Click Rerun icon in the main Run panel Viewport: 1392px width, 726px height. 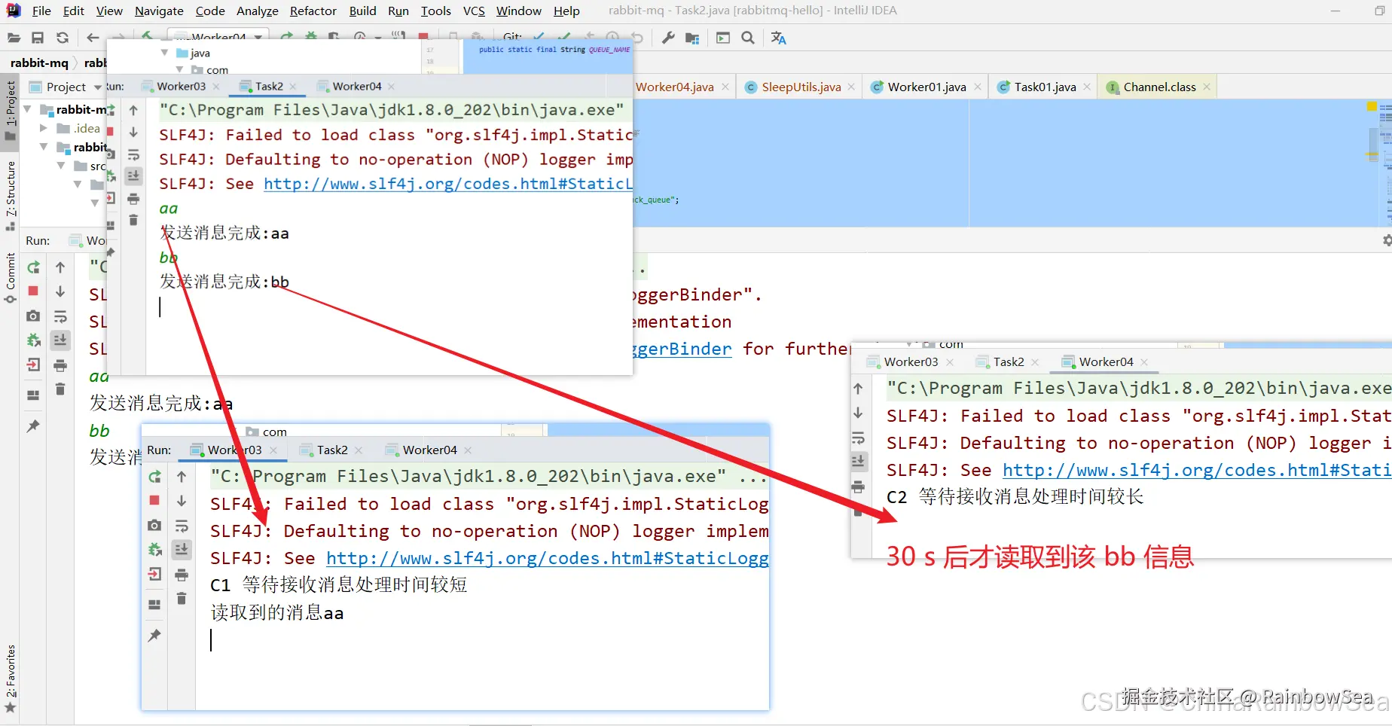click(x=33, y=267)
